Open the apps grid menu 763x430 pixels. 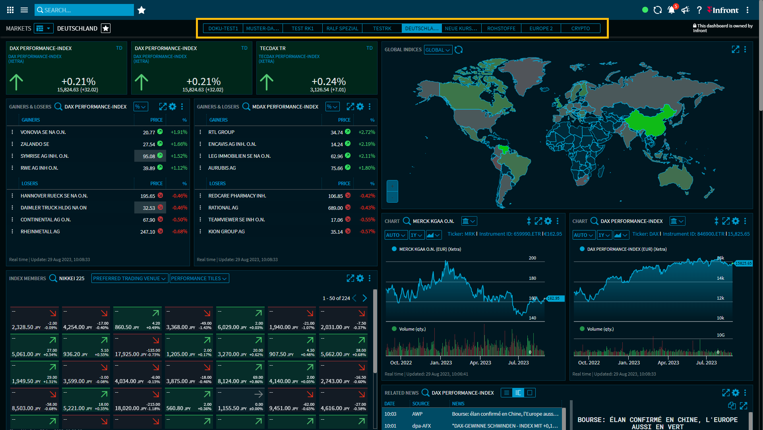10,10
